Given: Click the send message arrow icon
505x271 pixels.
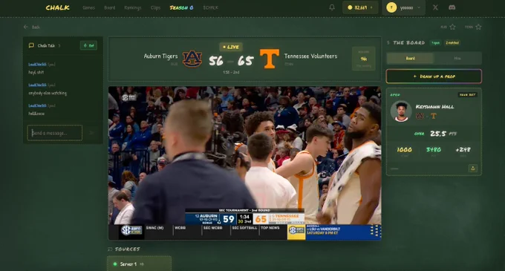Looking at the screenshot, I should pyautogui.click(x=91, y=133).
